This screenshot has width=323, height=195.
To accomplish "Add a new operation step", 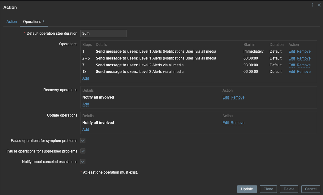I will pyautogui.click(x=85, y=78).
